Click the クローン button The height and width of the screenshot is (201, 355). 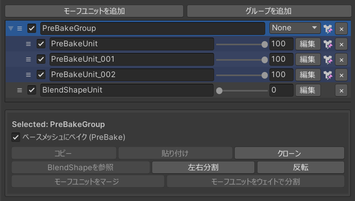tap(289, 153)
